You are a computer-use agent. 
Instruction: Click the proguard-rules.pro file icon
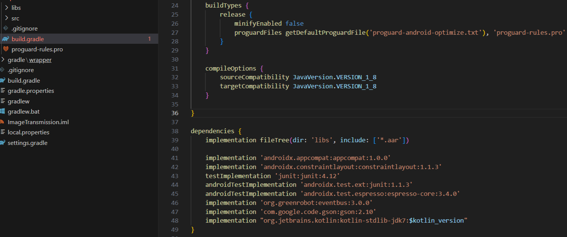click(x=6, y=49)
